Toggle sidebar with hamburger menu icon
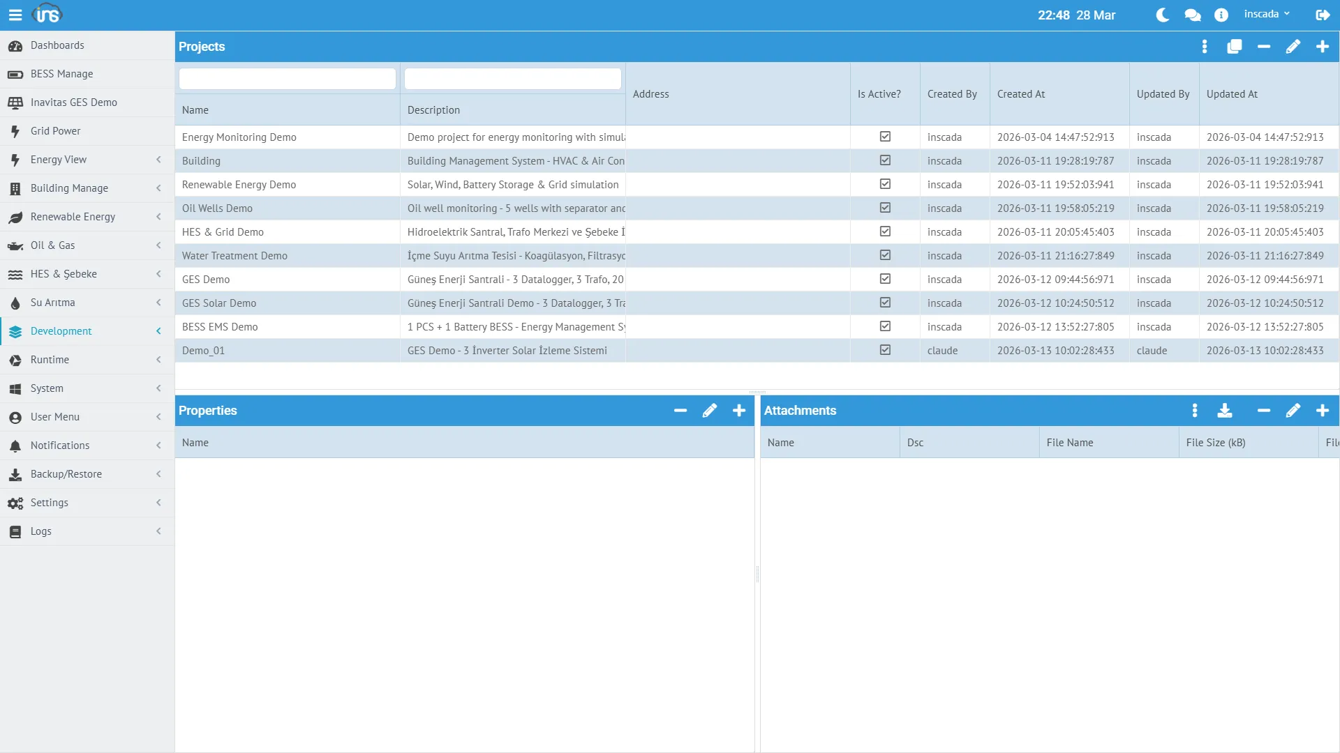1340x753 pixels. [x=15, y=15]
